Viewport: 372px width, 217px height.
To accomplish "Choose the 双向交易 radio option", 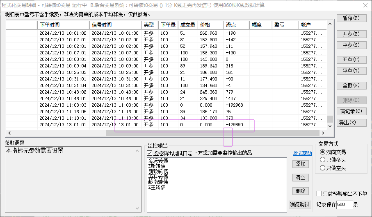I will (x=322, y=152).
